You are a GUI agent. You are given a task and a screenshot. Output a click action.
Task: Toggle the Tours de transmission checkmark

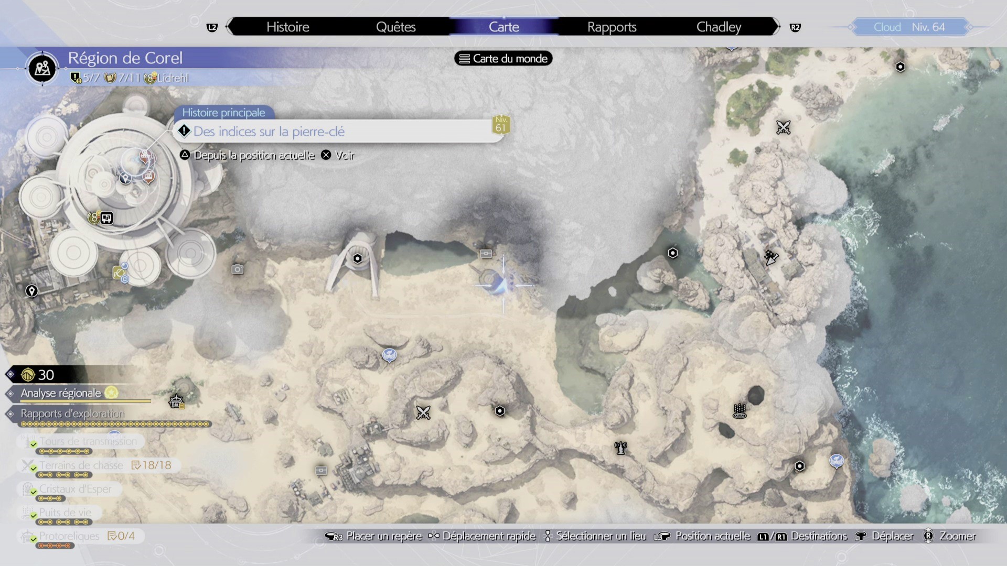[x=34, y=444]
